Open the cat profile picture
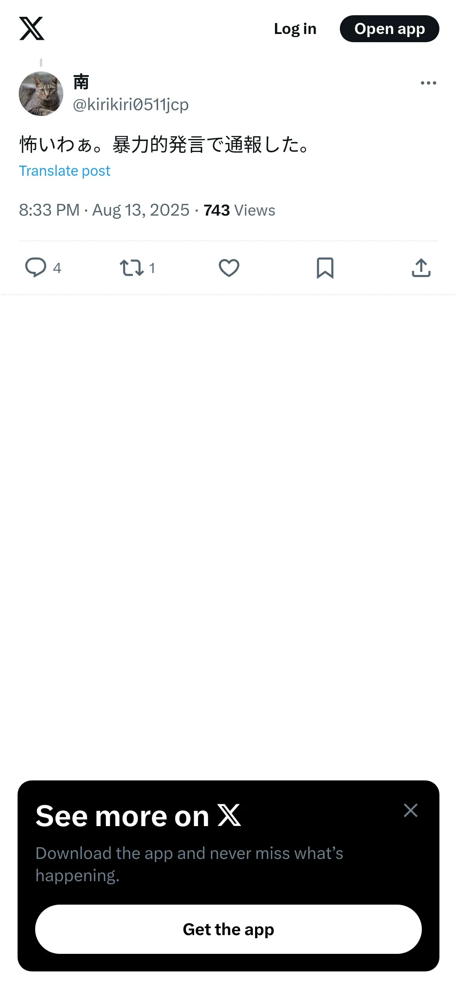Viewport: 457px width, 989px height. pyautogui.click(x=41, y=94)
